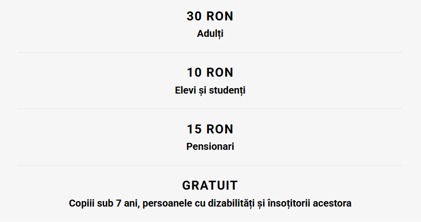Select the Adulți ticket label
Image resolution: width=421 pixels, height=222 pixels.
[x=210, y=34]
